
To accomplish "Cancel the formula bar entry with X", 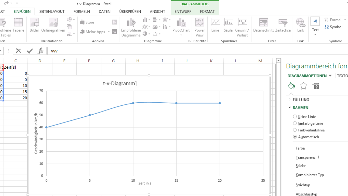I will (x=18, y=51).
